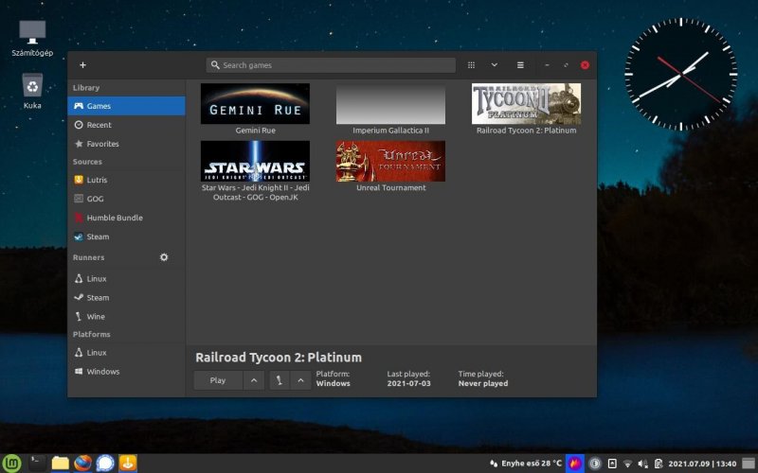This screenshot has width=758, height=473.
Task: Click the plus icon to add a game
Action: [82, 65]
